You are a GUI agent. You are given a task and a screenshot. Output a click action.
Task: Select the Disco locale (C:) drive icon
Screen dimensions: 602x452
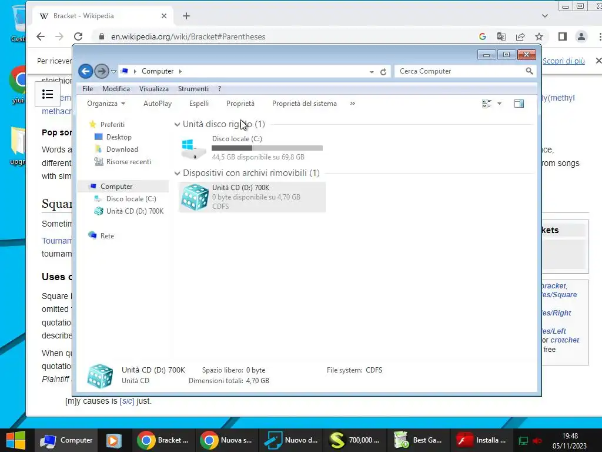[x=193, y=148]
